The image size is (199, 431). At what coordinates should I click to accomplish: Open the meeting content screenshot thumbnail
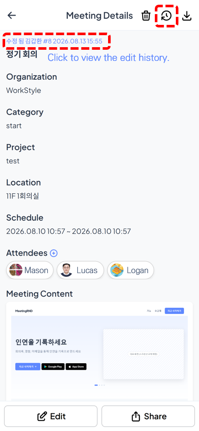[x=99, y=351]
